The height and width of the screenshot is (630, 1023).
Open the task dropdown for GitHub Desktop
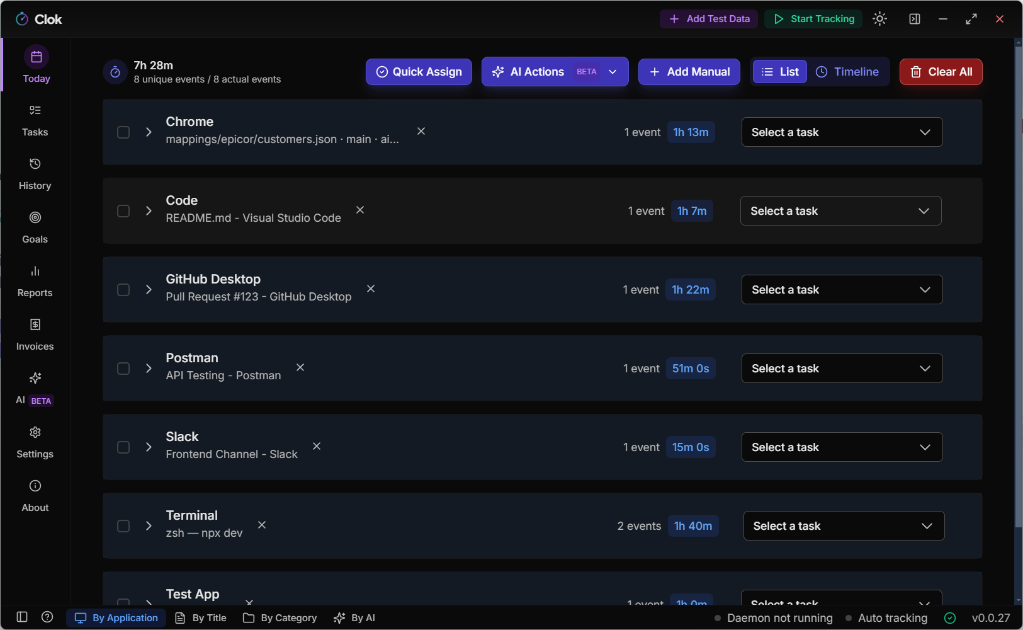(x=842, y=290)
